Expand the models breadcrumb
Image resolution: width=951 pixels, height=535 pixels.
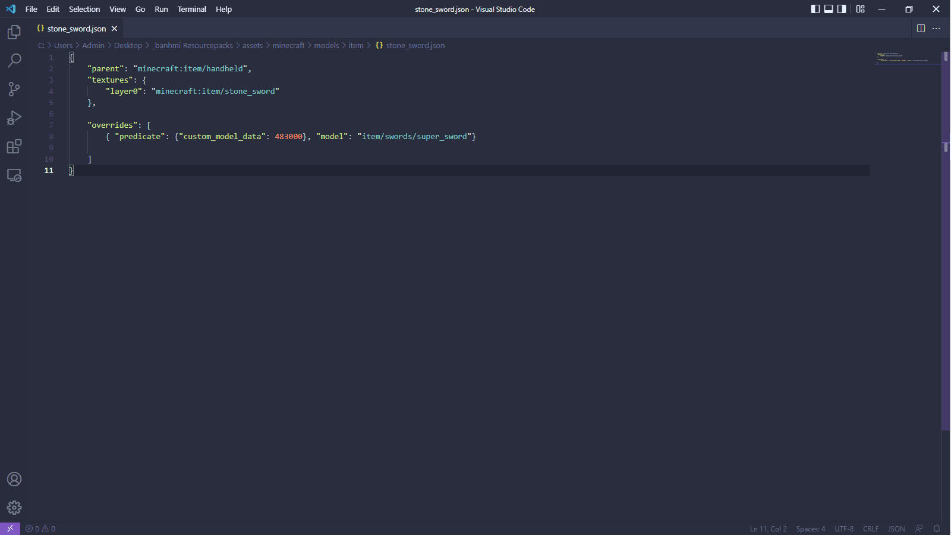[326, 45]
